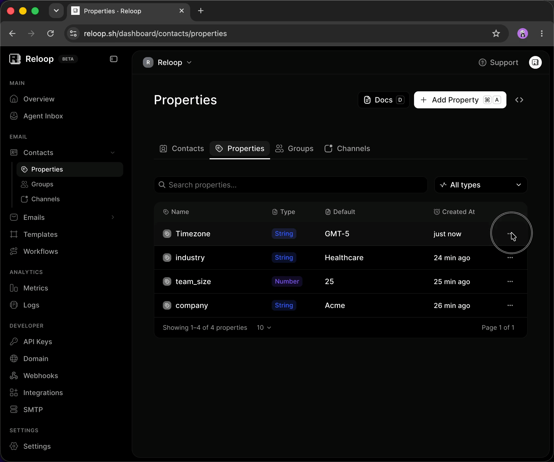The image size is (554, 462).
Task: Focus the Search properties field
Action: [291, 185]
